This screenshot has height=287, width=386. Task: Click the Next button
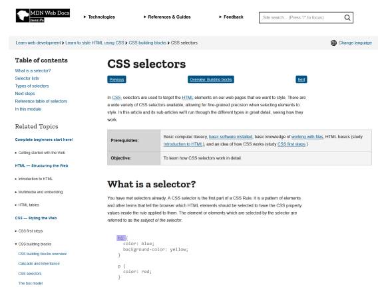[x=301, y=79]
